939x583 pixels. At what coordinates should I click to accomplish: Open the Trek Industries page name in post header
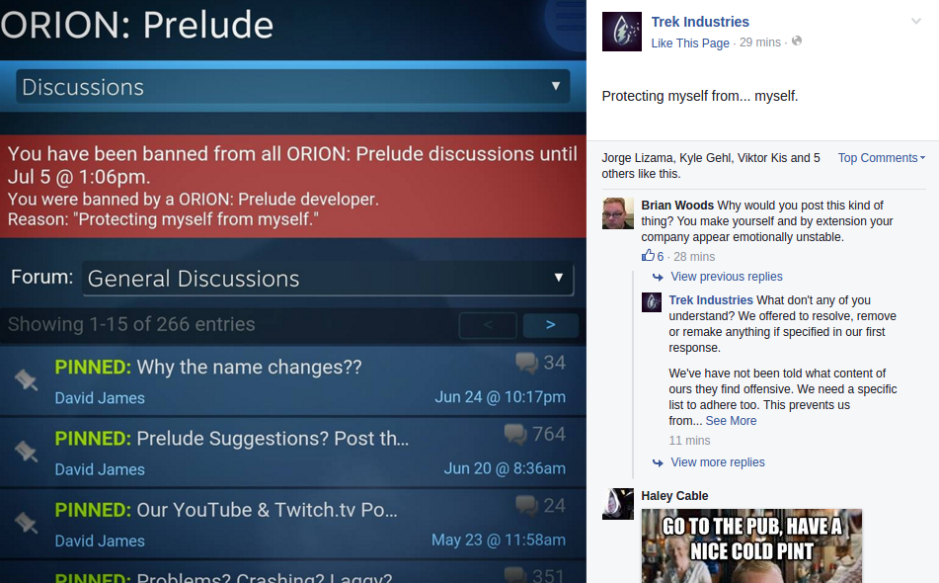[x=700, y=22]
